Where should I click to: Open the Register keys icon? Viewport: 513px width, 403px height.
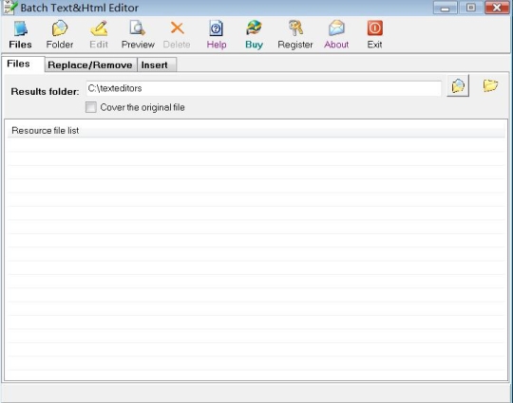click(295, 28)
